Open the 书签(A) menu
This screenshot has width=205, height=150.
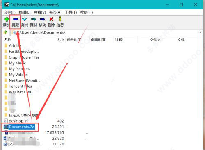(x=55, y=12)
